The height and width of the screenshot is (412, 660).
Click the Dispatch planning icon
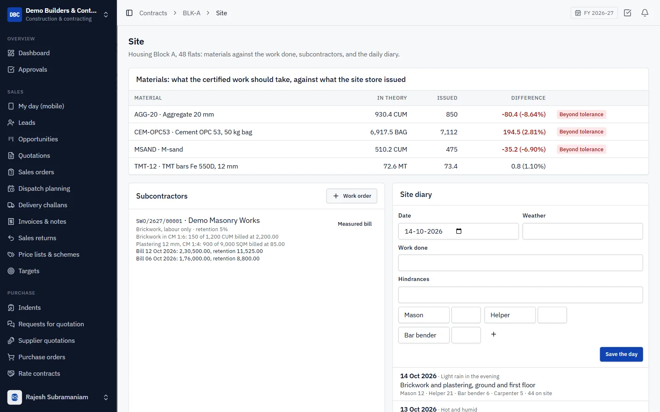pyautogui.click(x=11, y=189)
